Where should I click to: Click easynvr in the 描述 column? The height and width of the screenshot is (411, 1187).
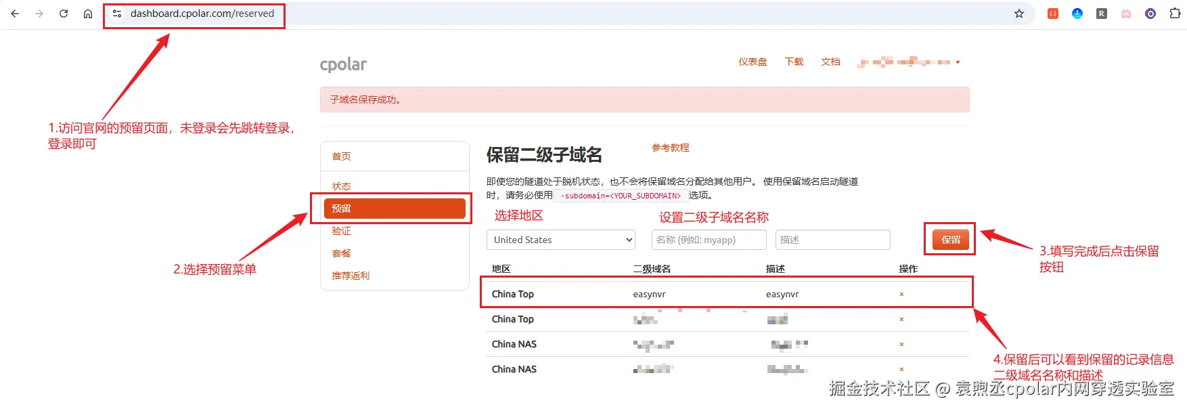782,295
